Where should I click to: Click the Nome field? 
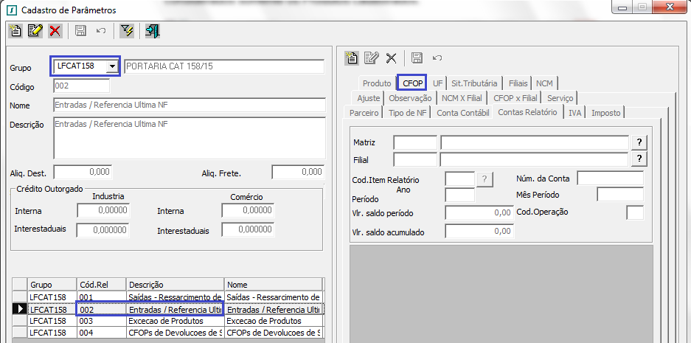pyautogui.click(x=190, y=105)
